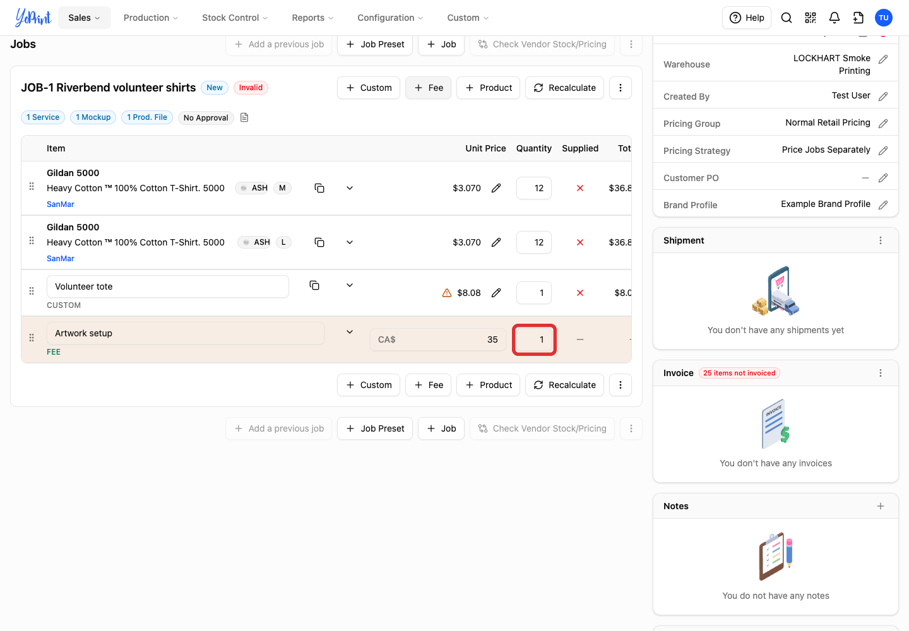Expand the Volunteer tote row chevron
The width and height of the screenshot is (909, 631).
(350, 285)
